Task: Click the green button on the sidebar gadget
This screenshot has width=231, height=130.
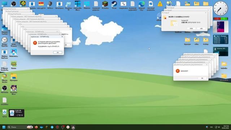Action: pyautogui.click(x=224, y=18)
